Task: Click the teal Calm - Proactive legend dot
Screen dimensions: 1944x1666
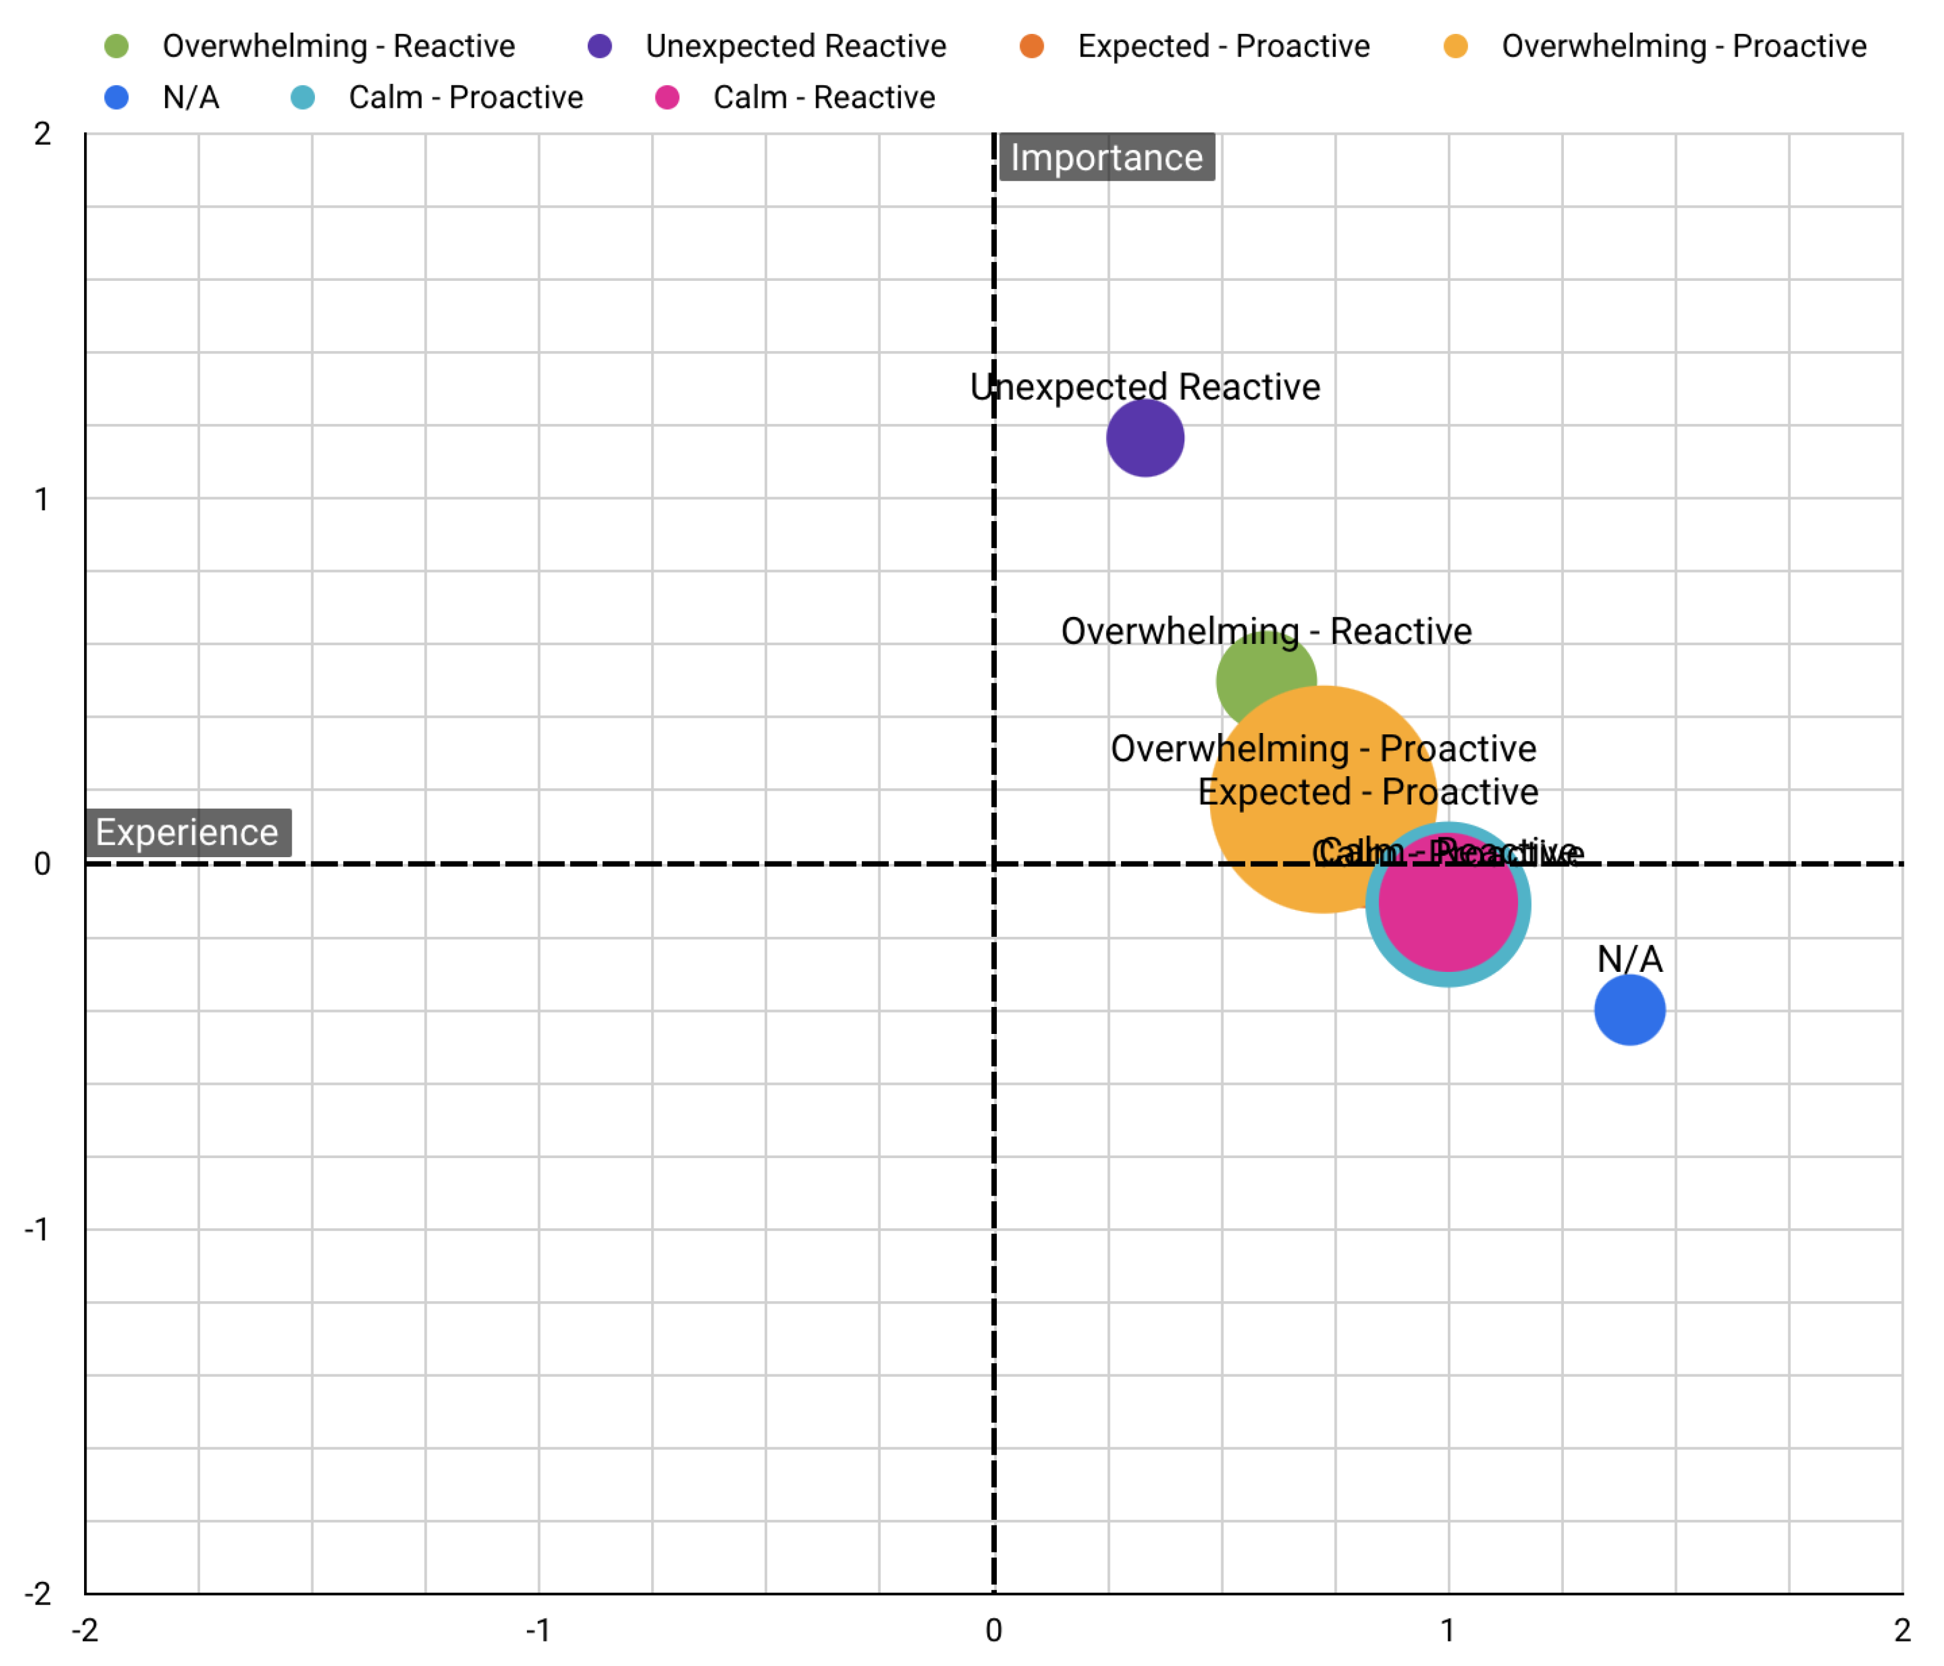Action: click(x=303, y=98)
